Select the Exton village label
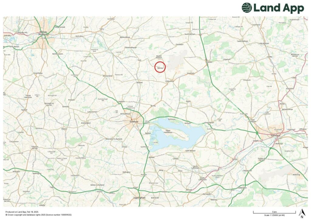311x220 pixels. [188, 101]
